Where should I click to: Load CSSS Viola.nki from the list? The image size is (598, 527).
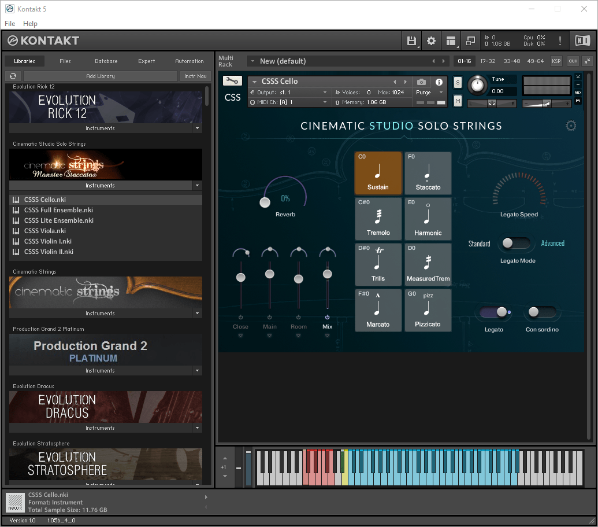coord(45,231)
